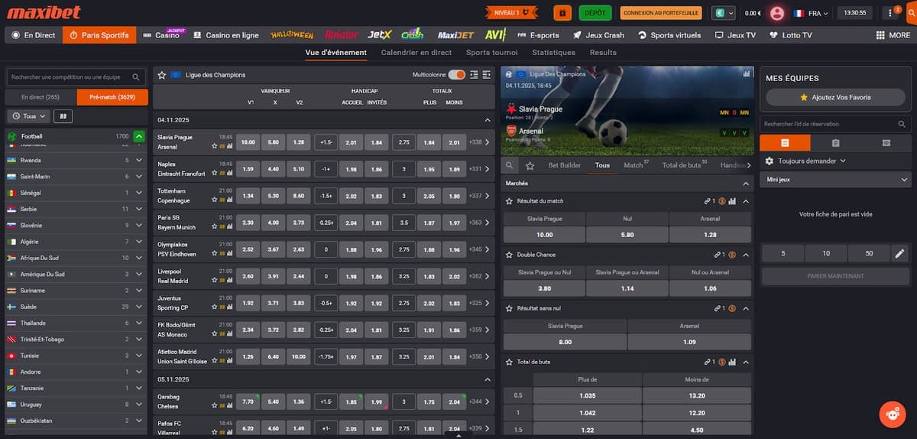The image size is (917, 439).
Task: Open the FRA language dropdown
Action: tap(809, 13)
